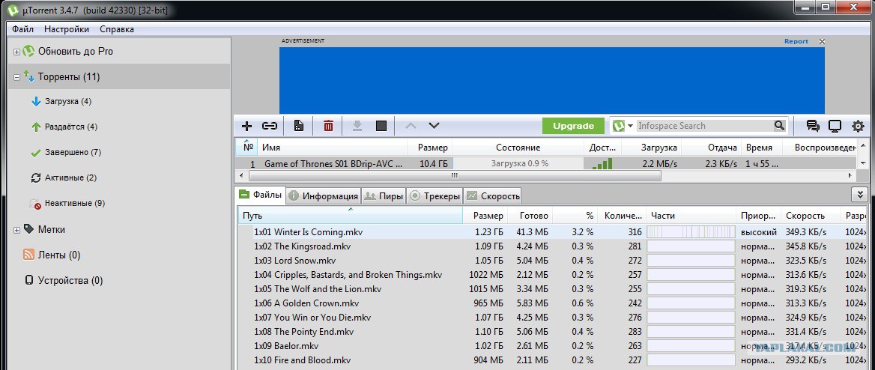Click the torrent list horizontal scrollbar

[x=453, y=176]
